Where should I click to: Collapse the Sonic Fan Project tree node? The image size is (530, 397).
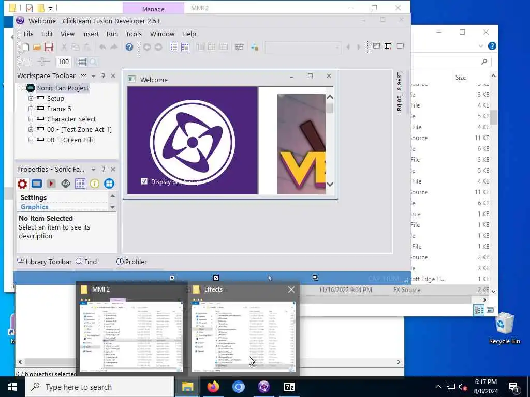click(21, 88)
